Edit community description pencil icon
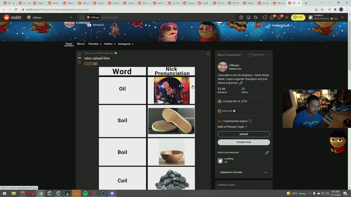Screen dimensions: 351x197 click(241, 83)
